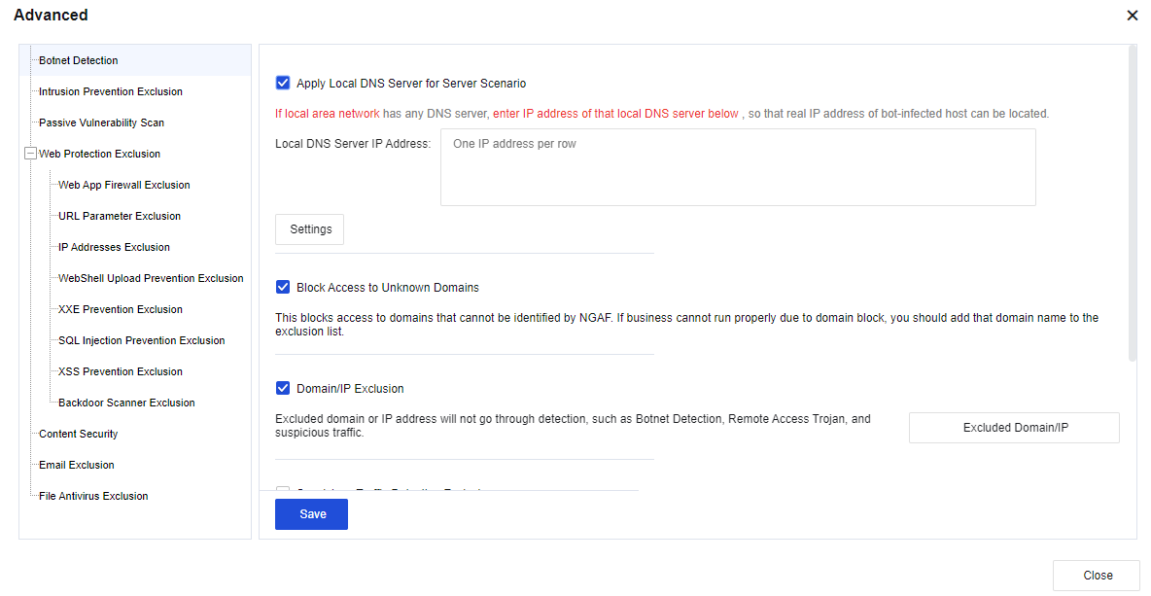Toggle Block Access to Unknown Domains checkbox

click(283, 288)
